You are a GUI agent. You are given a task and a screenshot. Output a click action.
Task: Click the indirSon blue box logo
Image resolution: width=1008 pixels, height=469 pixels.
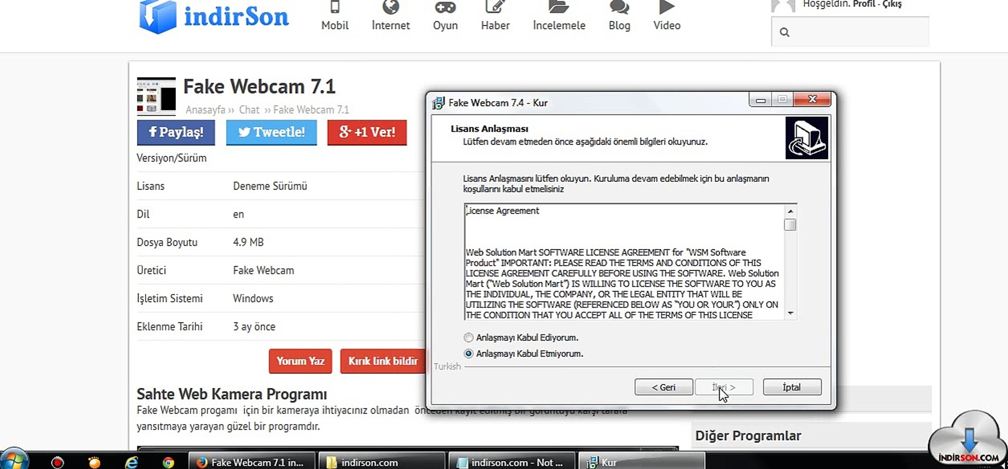tap(158, 17)
